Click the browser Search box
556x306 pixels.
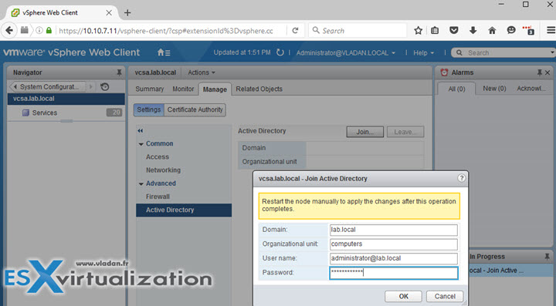click(358, 31)
